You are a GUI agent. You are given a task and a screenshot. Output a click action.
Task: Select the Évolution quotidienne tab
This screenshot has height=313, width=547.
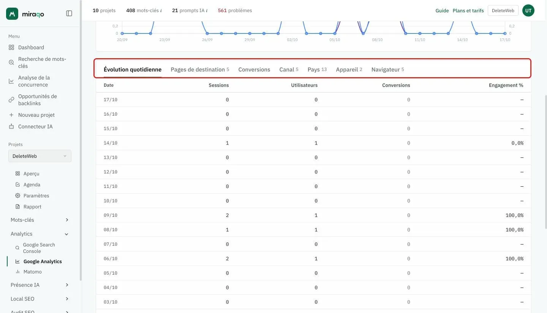pyautogui.click(x=133, y=70)
